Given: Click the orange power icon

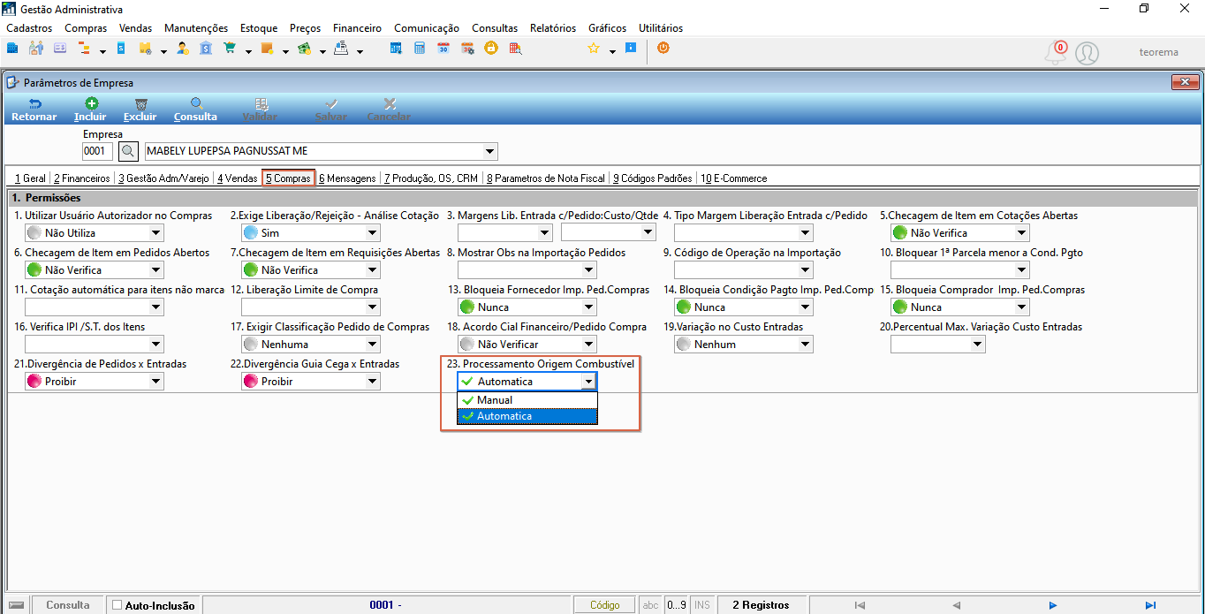Looking at the screenshot, I should click(x=663, y=49).
